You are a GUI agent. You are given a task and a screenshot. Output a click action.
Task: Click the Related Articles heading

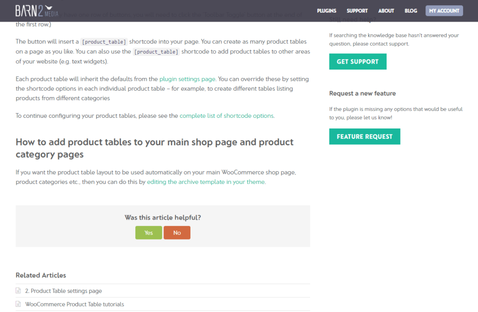(41, 275)
